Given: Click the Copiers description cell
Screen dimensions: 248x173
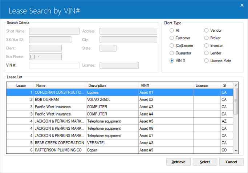Looking at the screenshot, I should (x=112, y=93).
